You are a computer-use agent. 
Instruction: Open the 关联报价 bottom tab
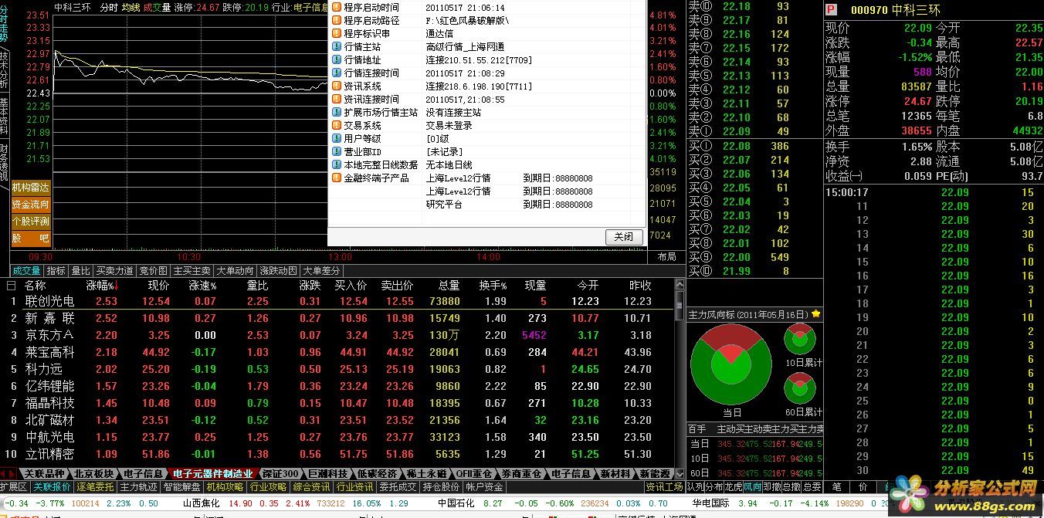[x=52, y=487]
